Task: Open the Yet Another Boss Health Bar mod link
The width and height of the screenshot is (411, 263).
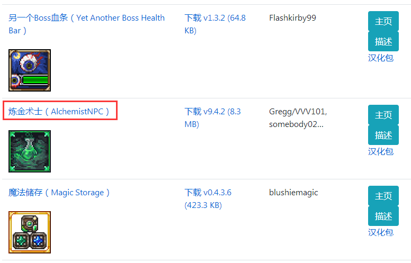Action: click(x=86, y=24)
